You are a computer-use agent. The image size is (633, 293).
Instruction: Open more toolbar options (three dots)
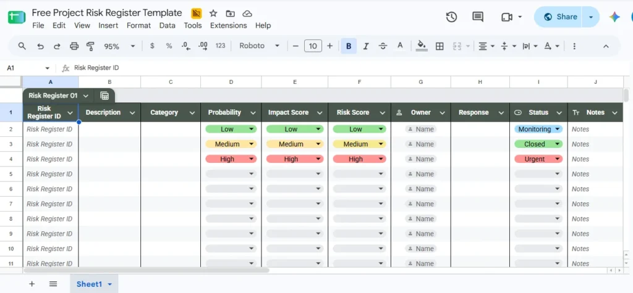tap(574, 46)
